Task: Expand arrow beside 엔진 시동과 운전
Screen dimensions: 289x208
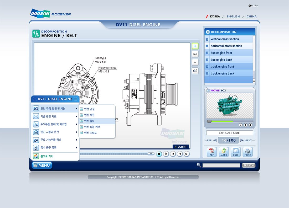Action: [76, 132]
